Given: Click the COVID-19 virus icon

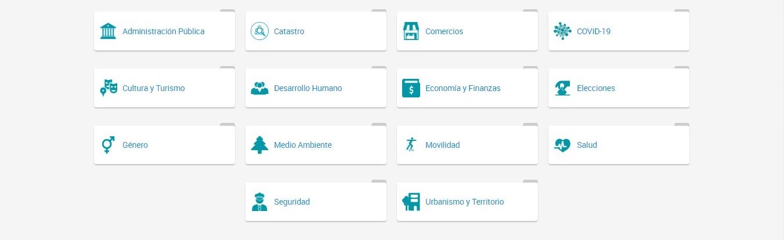Looking at the screenshot, I should 562,31.
